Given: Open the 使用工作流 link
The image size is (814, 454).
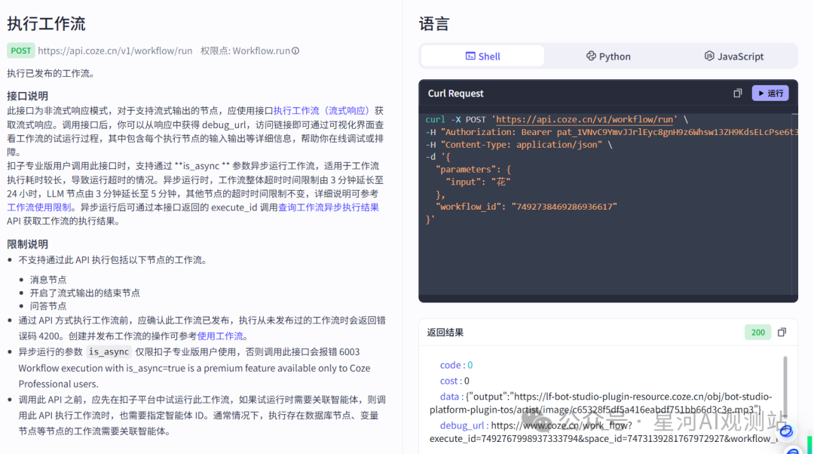Looking at the screenshot, I should [220, 336].
